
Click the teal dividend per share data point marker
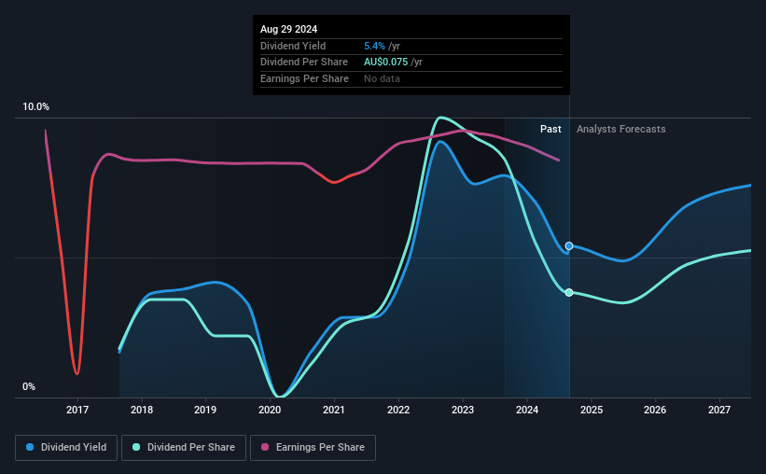(569, 292)
